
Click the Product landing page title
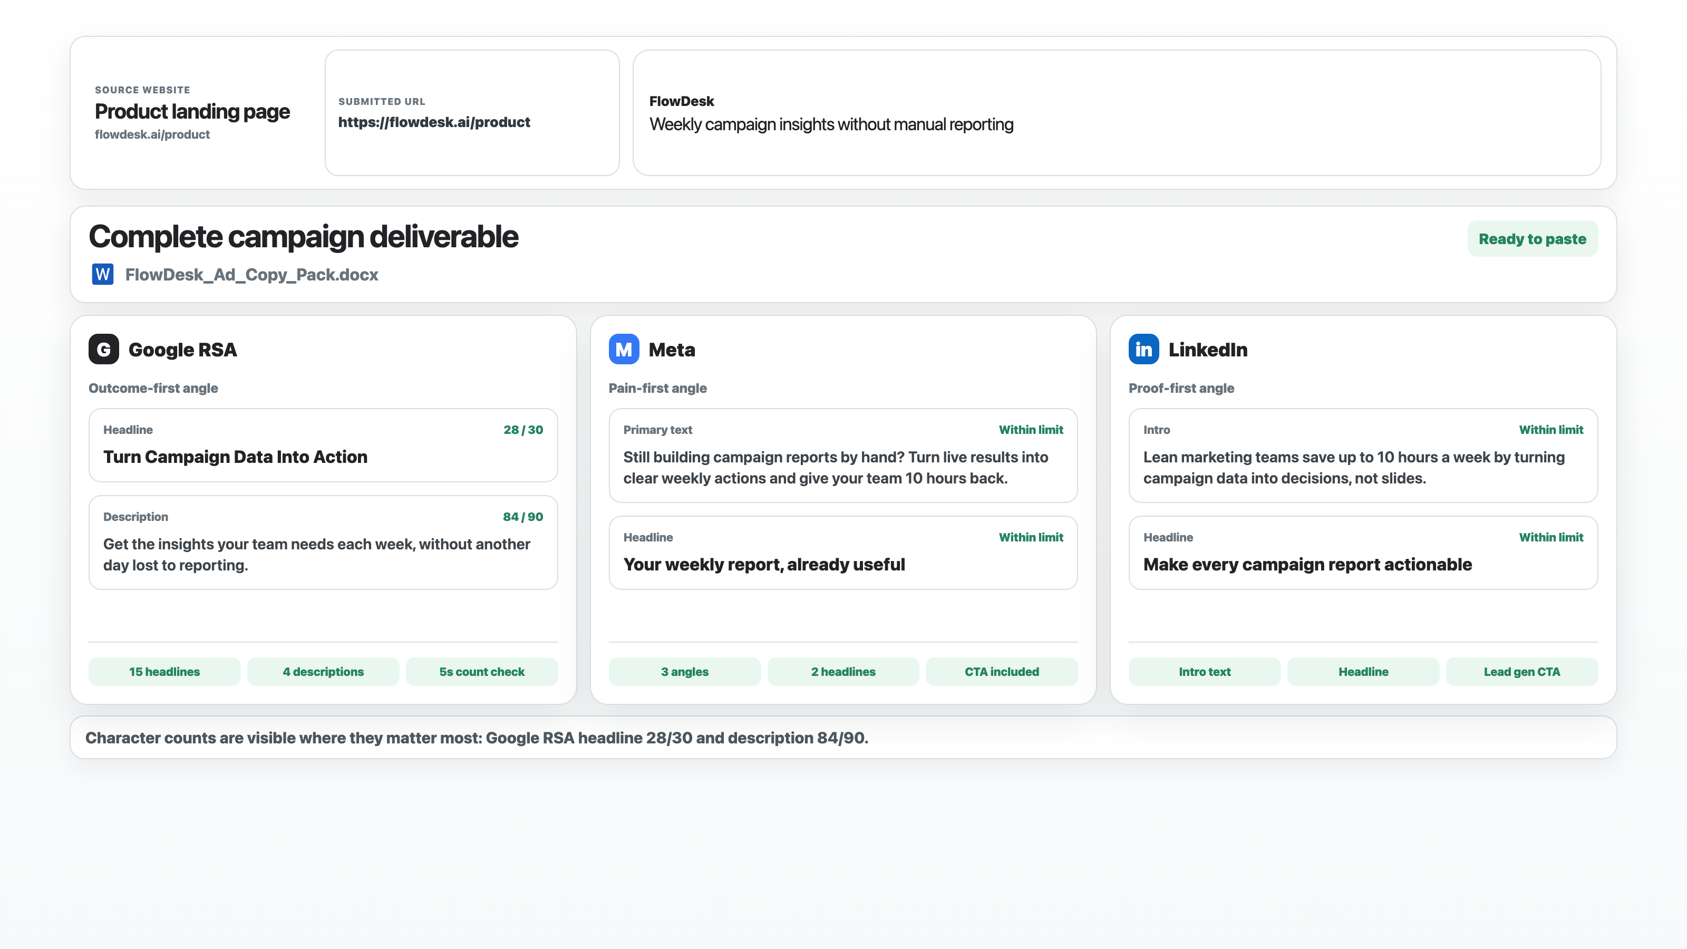click(x=192, y=111)
